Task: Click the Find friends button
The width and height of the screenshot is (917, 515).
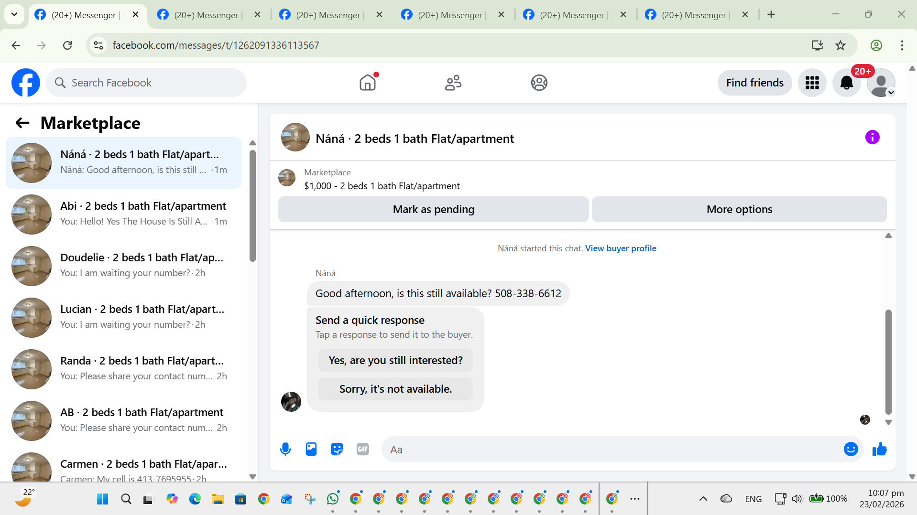Action: point(754,83)
